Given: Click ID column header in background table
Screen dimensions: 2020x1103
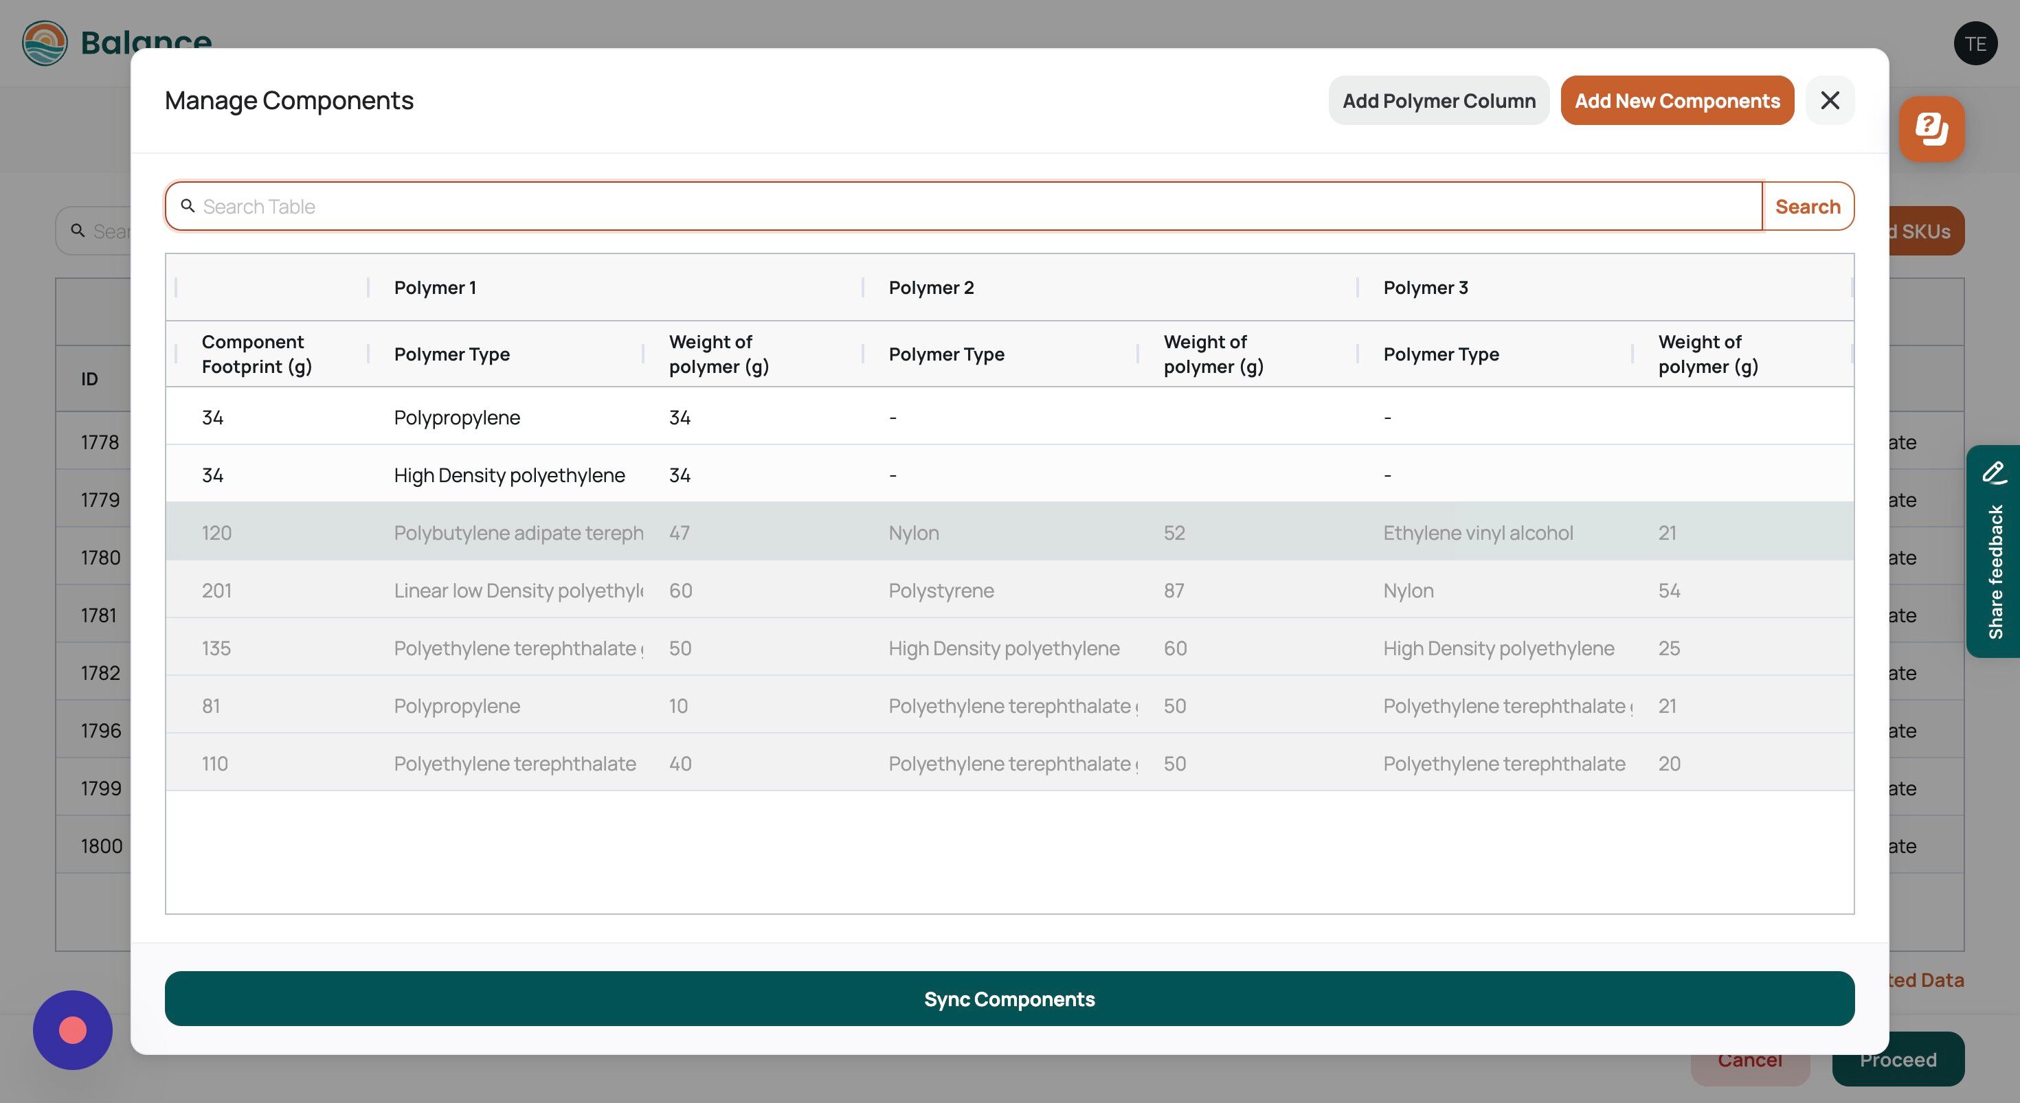Looking at the screenshot, I should point(89,378).
